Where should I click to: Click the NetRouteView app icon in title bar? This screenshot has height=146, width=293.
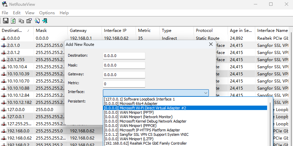tap(5, 4)
